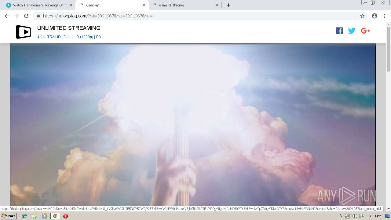
Task: View site info via the padlock icon
Action: pyautogui.click(x=38, y=16)
